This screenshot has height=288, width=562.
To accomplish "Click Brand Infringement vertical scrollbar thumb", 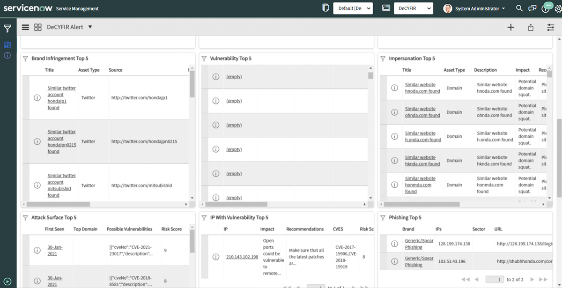I will 192,83.
